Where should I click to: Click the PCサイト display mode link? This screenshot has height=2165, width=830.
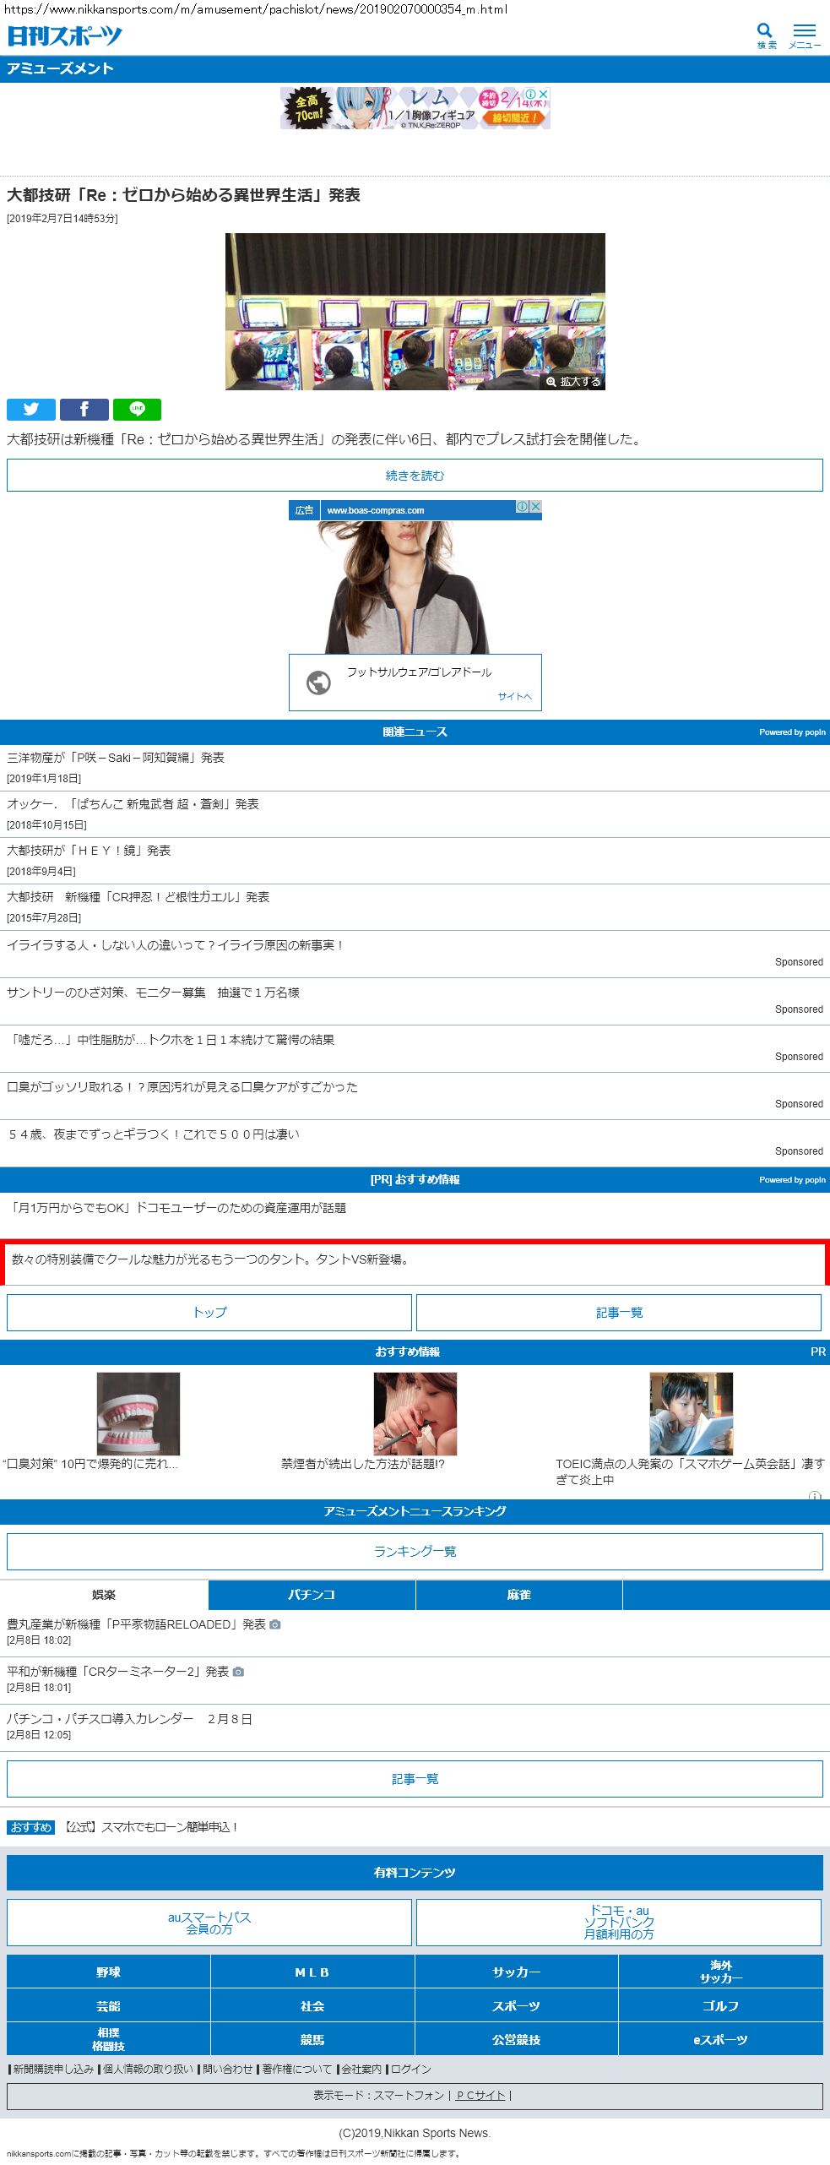coord(480,2095)
